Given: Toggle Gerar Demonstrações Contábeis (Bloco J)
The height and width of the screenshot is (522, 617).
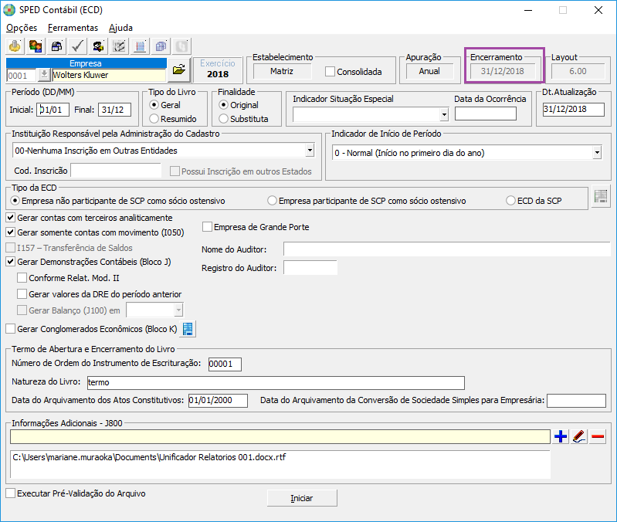Looking at the screenshot, I should tap(11, 262).
